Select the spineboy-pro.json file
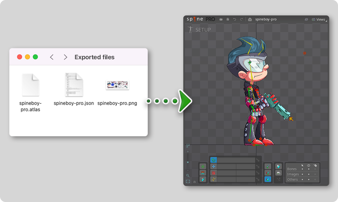The height and width of the screenshot is (202, 338). (74, 85)
